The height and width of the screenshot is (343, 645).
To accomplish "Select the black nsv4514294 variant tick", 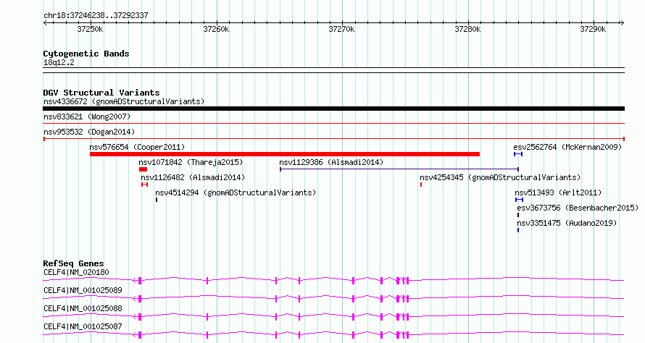I will click(x=157, y=200).
